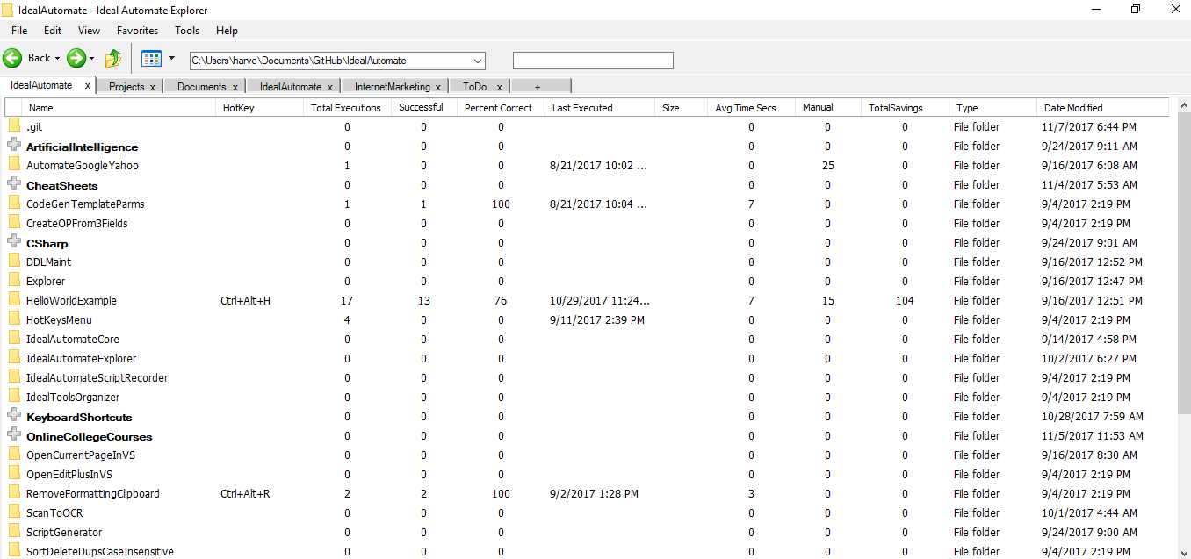1191x559 pixels.
Task: Select the HotKeysMenu folder name
Action: (x=59, y=319)
